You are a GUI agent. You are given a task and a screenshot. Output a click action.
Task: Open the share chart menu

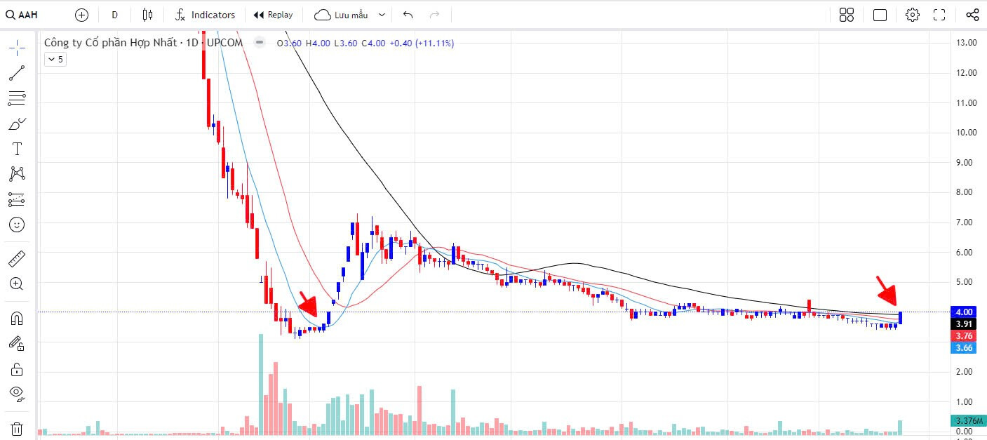pos(972,15)
